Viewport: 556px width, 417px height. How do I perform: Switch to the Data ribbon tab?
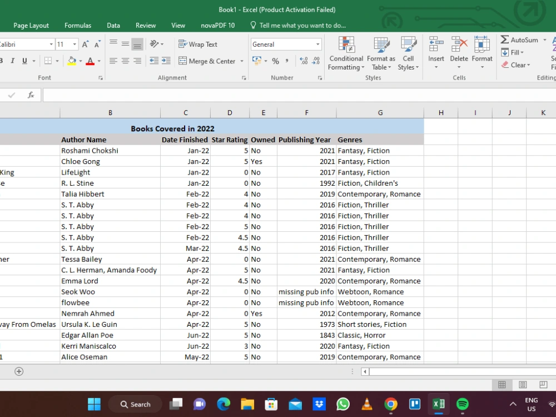(x=113, y=25)
